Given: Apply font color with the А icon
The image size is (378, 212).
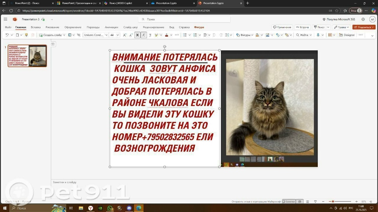Looking at the screenshot, I should [167, 35].
